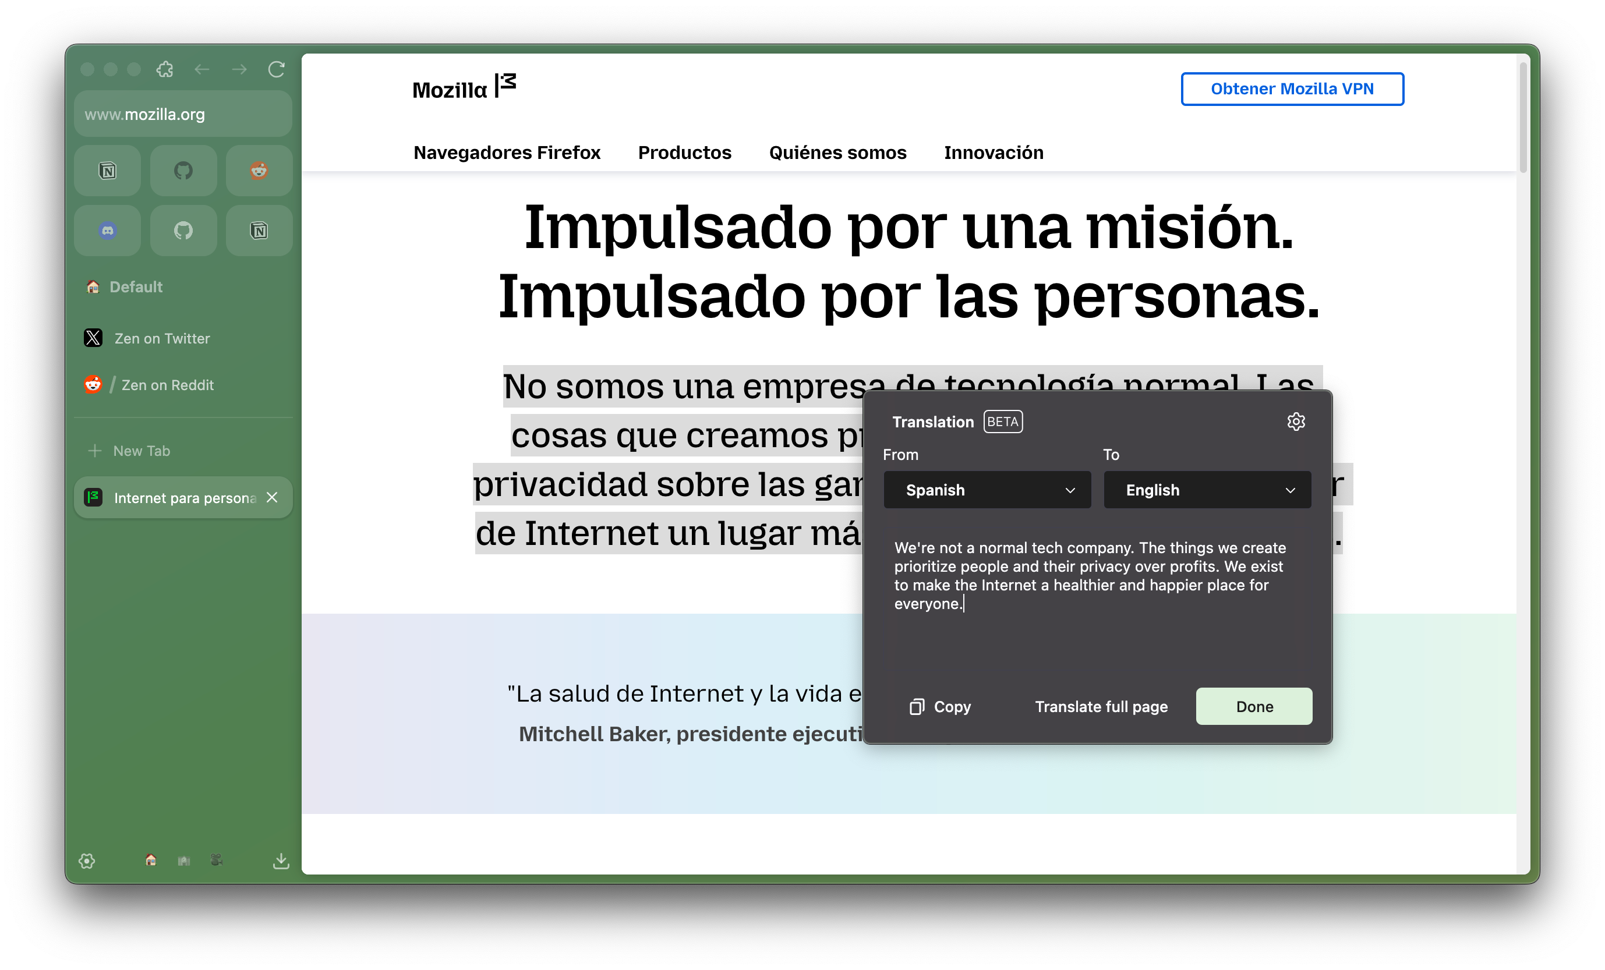Switch to the house workspace icon
Image resolution: width=1605 pixels, height=970 pixels.
click(x=150, y=861)
